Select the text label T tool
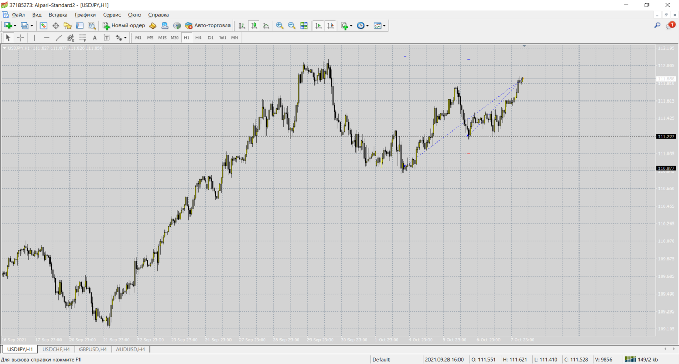 (107, 38)
